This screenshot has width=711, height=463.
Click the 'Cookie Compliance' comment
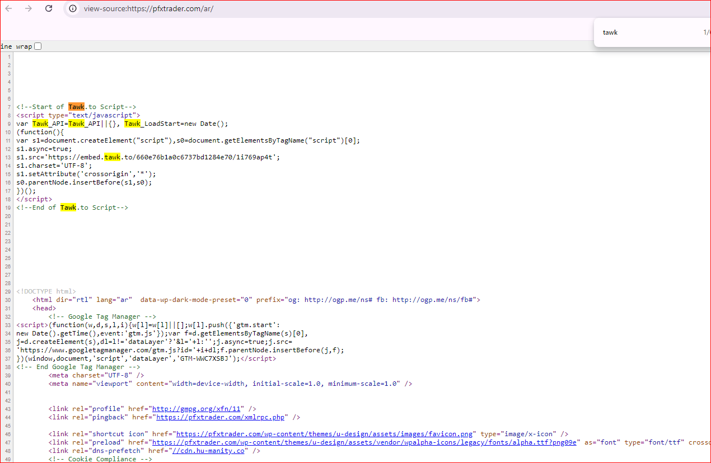point(100,459)
